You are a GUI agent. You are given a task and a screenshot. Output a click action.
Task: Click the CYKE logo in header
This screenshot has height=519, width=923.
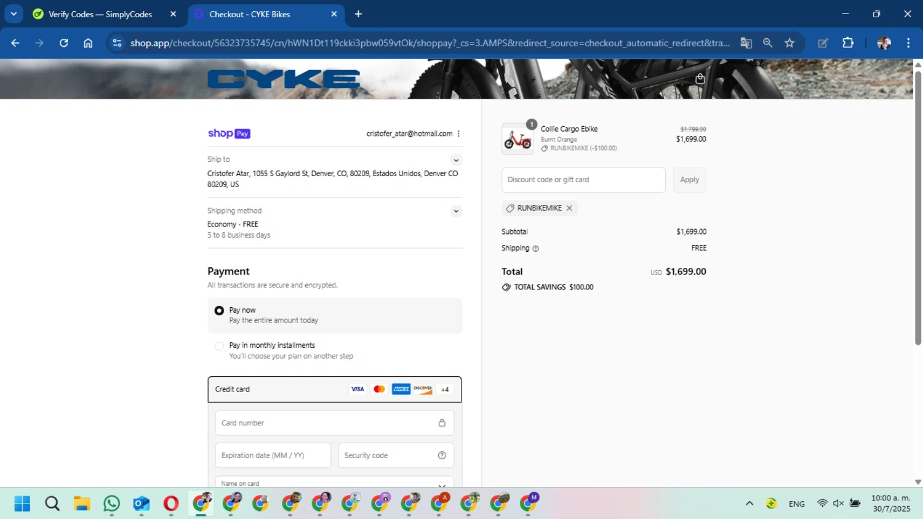[284, 79]
